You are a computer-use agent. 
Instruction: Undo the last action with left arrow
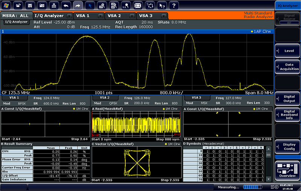pyautogui.click(x=66, y=6)
